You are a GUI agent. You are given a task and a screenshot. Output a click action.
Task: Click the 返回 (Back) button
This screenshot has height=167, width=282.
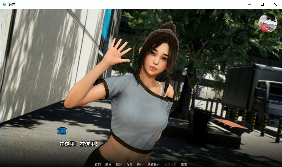[x=98, y=164]
